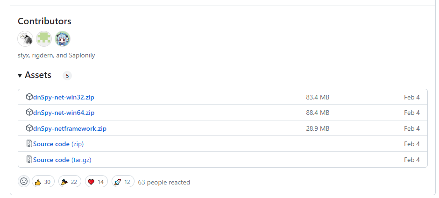
Task: Toggle the party popper reaction
Action: (x=70, y=182)
